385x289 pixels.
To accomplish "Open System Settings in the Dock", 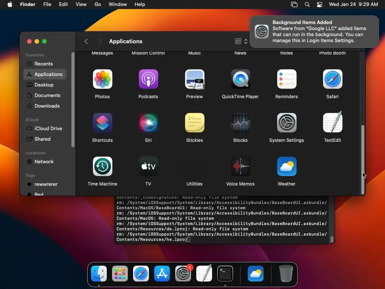I will [x=183, y=274].
